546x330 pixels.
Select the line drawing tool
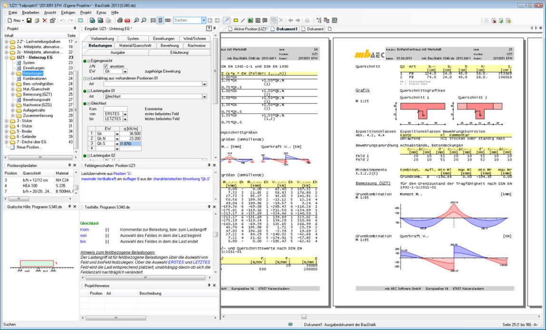pyautogui.click(x=243, y=20)
